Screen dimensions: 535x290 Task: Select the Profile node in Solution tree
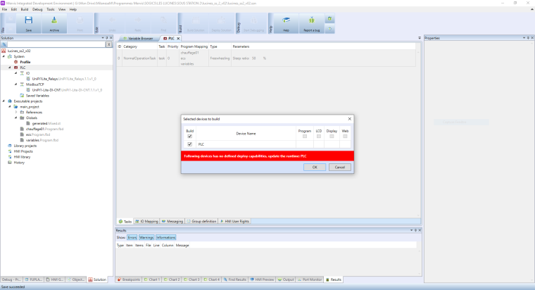(25, 62)
